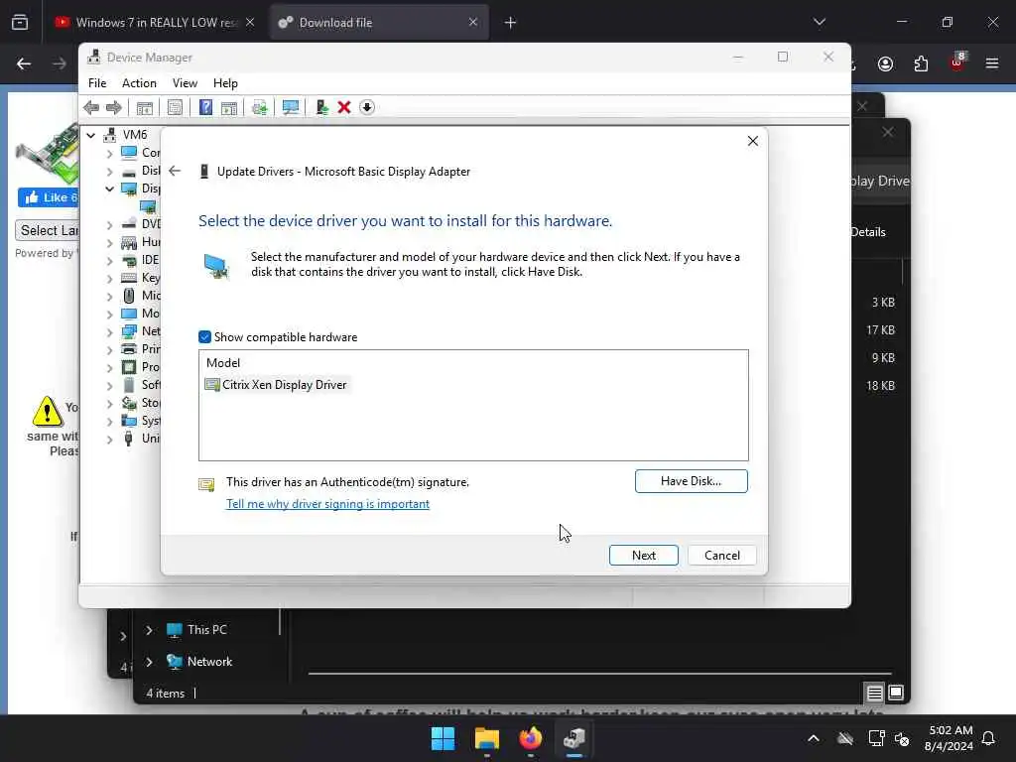Click the Firefox View icon beside the tabs
1016x762 pixels.
click(x=20, y=23)
